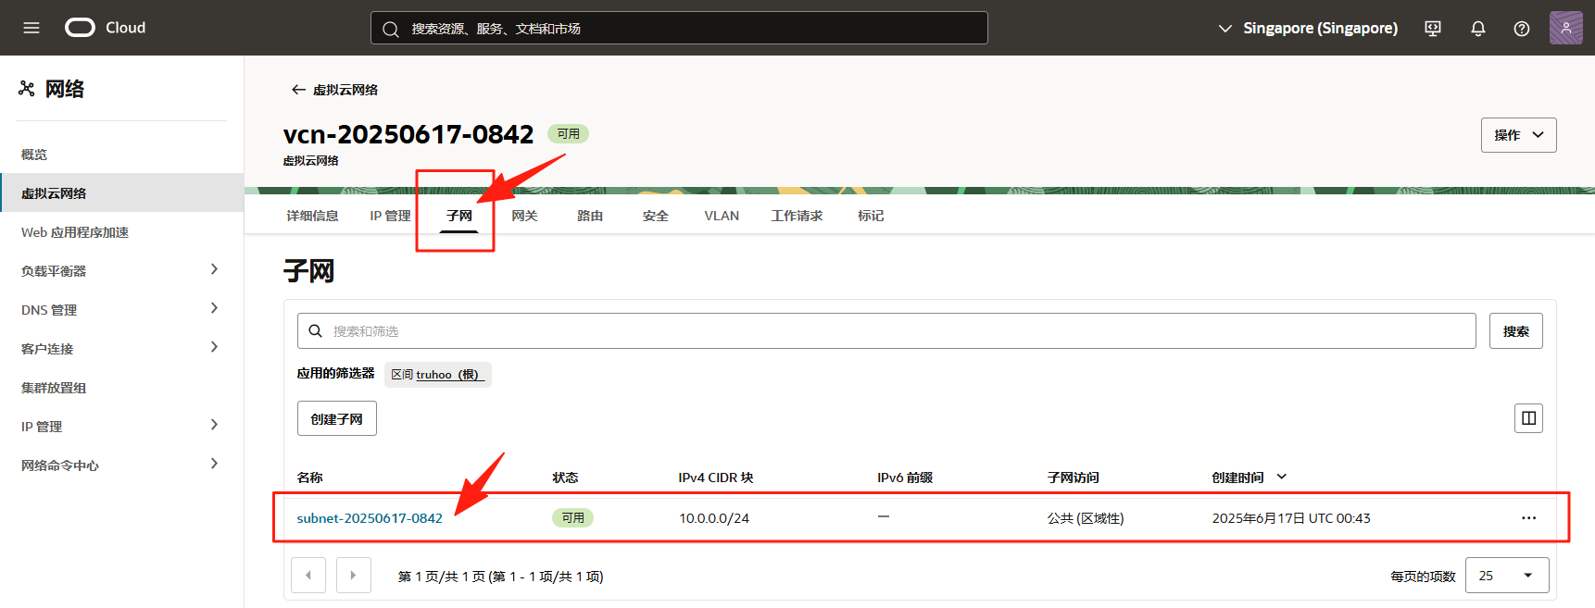Open the notifications bell
This screenshot has width=1595, height=608.
tap(1478, 29)
